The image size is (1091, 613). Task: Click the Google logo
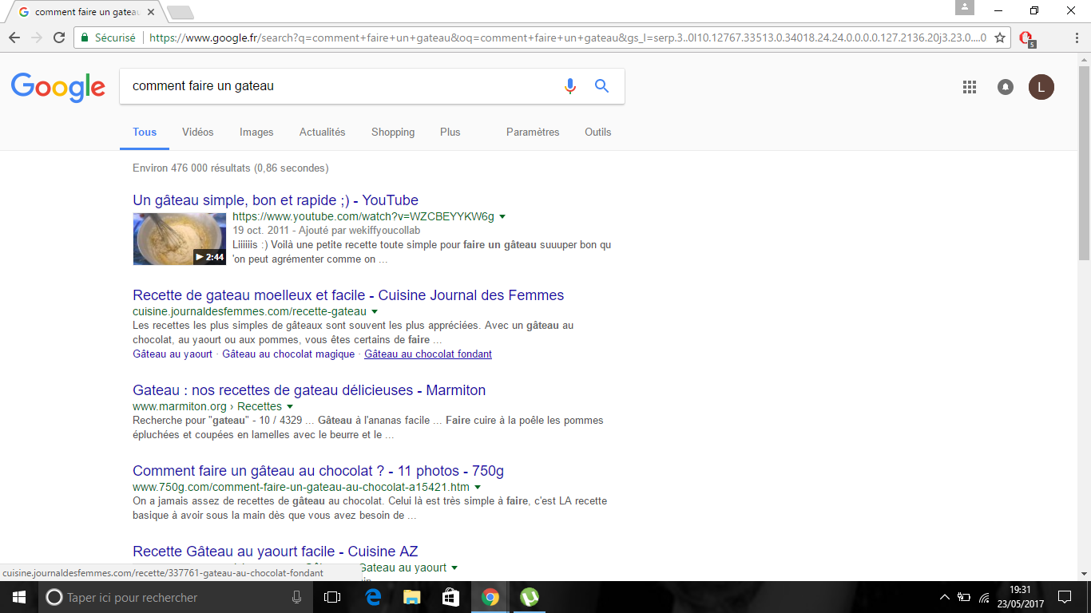tap(58, 87)
